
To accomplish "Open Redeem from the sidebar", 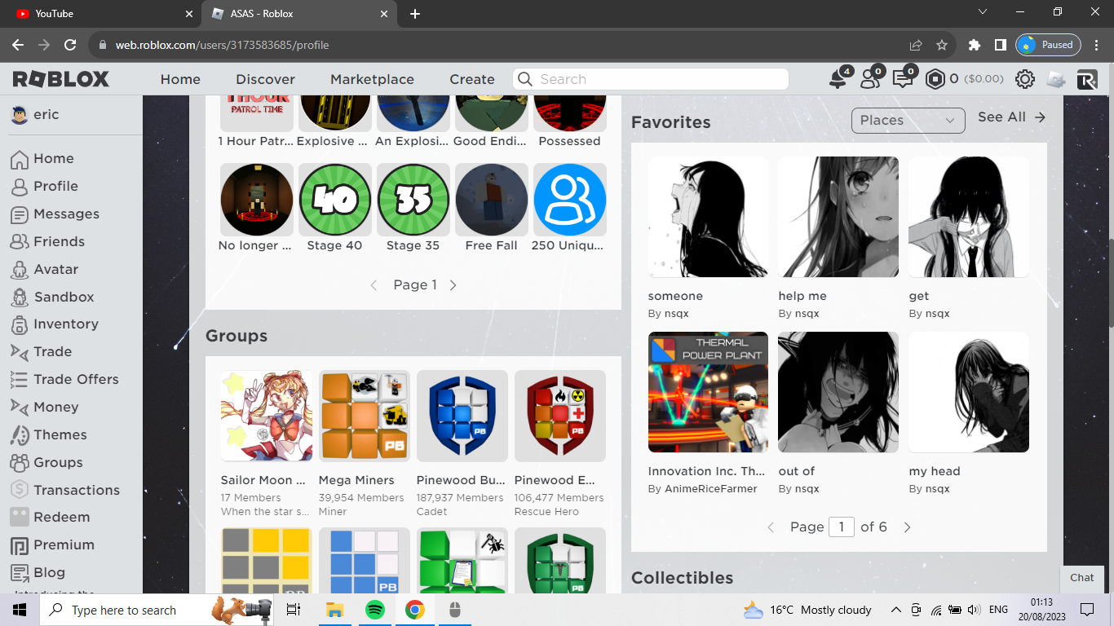I will coord(61,517).
